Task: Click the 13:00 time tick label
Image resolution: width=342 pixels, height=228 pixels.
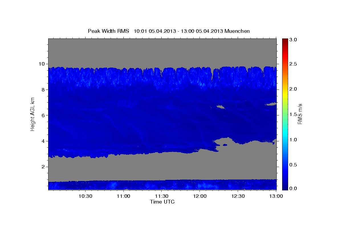Action: pyautogui.click(x=276, y=196)
